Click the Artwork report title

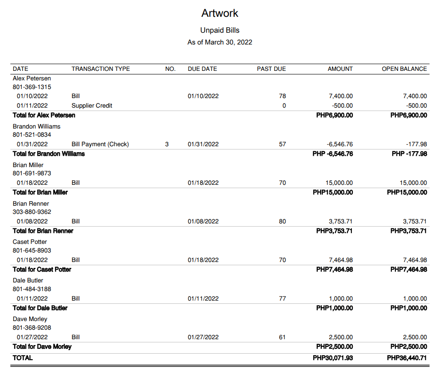[x=220, y=14]
